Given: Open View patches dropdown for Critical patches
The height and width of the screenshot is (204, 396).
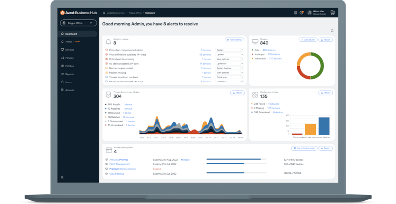Looking at the screenshot, I should click(x=229, y=59).
